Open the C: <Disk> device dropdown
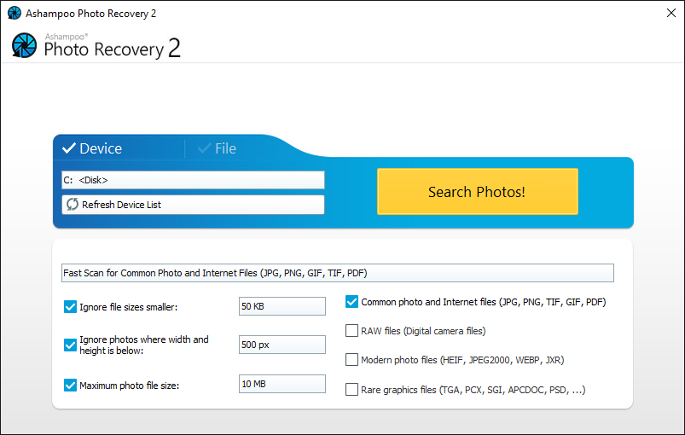The width and height of the screenshot is (685, 435). pos(193,180)
